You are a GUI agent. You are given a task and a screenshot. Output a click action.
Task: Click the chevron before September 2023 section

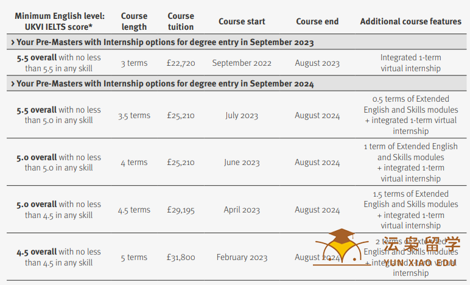pos(13,43)
